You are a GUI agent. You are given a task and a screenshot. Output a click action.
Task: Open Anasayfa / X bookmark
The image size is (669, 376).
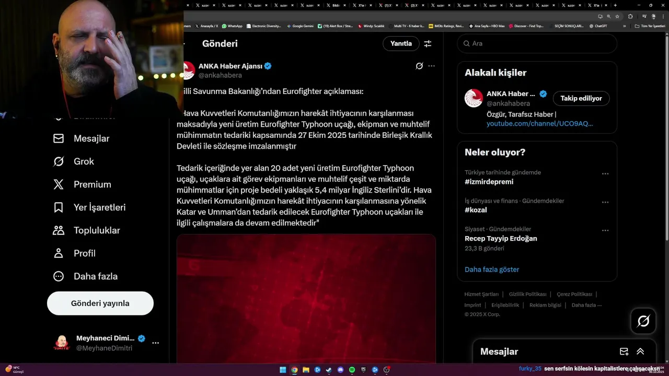click(x=206, y=26)
